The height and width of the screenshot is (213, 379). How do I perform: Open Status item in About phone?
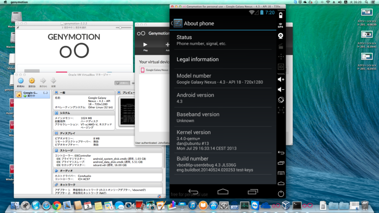tap(223, 40)
